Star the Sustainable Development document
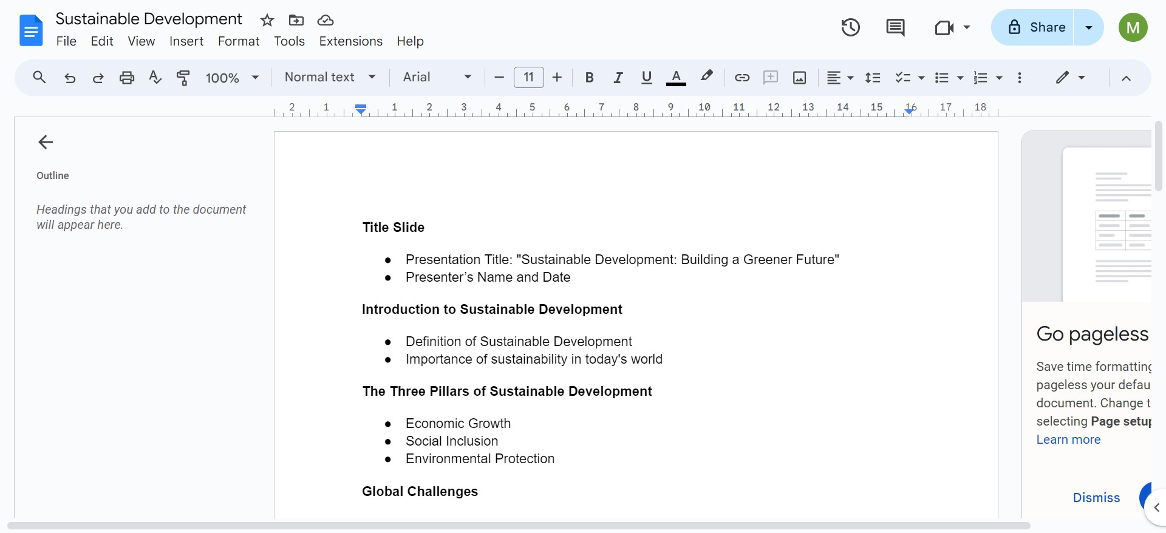 (x=267, y=21)
